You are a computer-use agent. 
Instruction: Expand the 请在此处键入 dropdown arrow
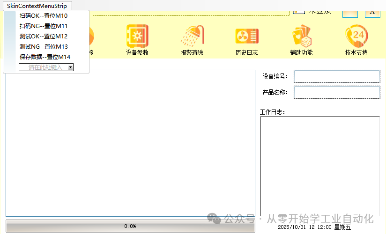tap(71, 67)
